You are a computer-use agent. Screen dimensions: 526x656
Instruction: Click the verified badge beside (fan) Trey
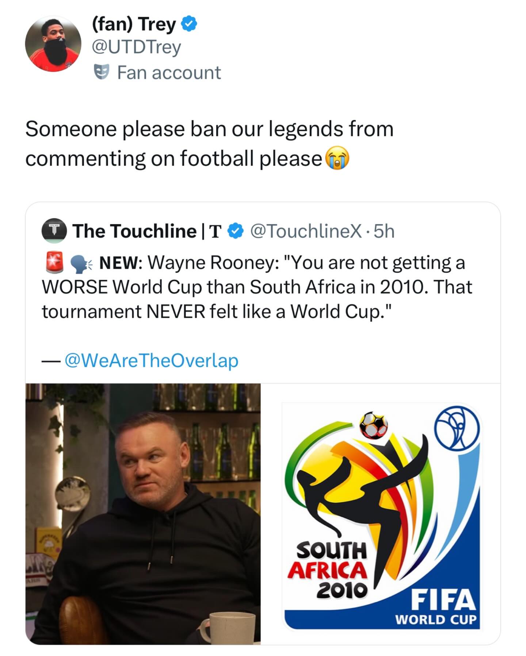(x=190, y=24)
